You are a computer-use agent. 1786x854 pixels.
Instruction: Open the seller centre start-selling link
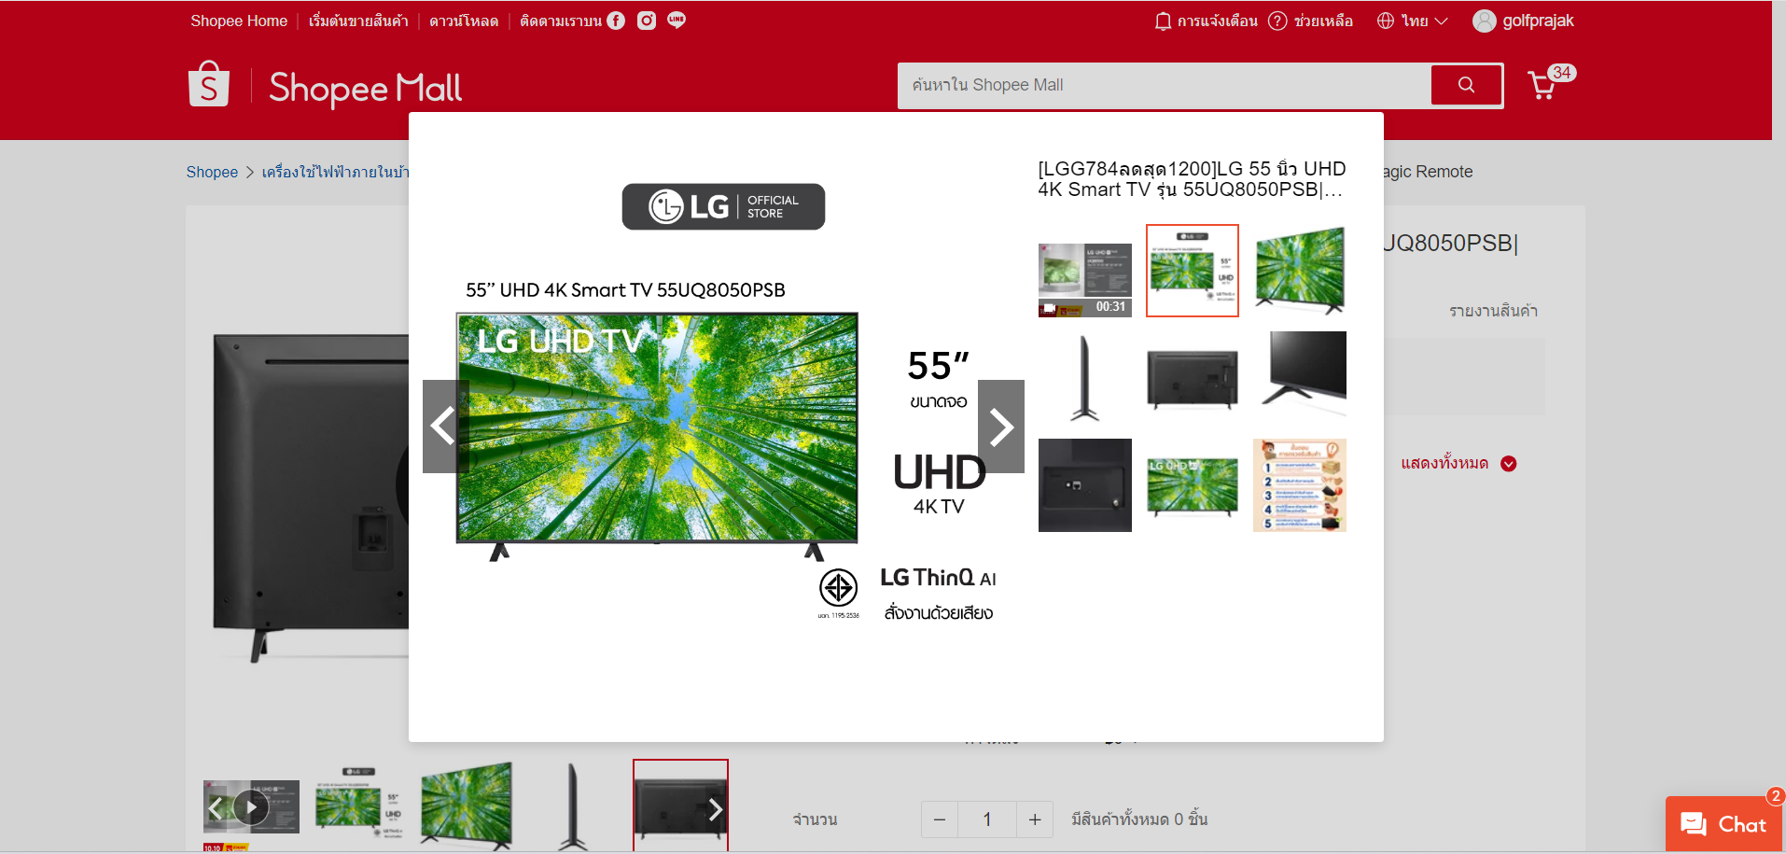[358, 21]
